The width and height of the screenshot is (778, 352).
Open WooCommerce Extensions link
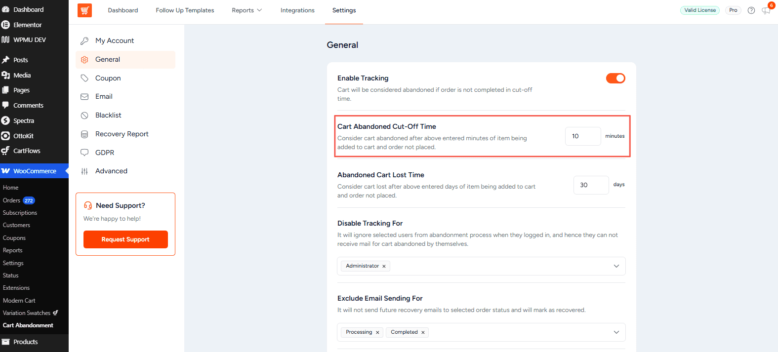point(16,288)
